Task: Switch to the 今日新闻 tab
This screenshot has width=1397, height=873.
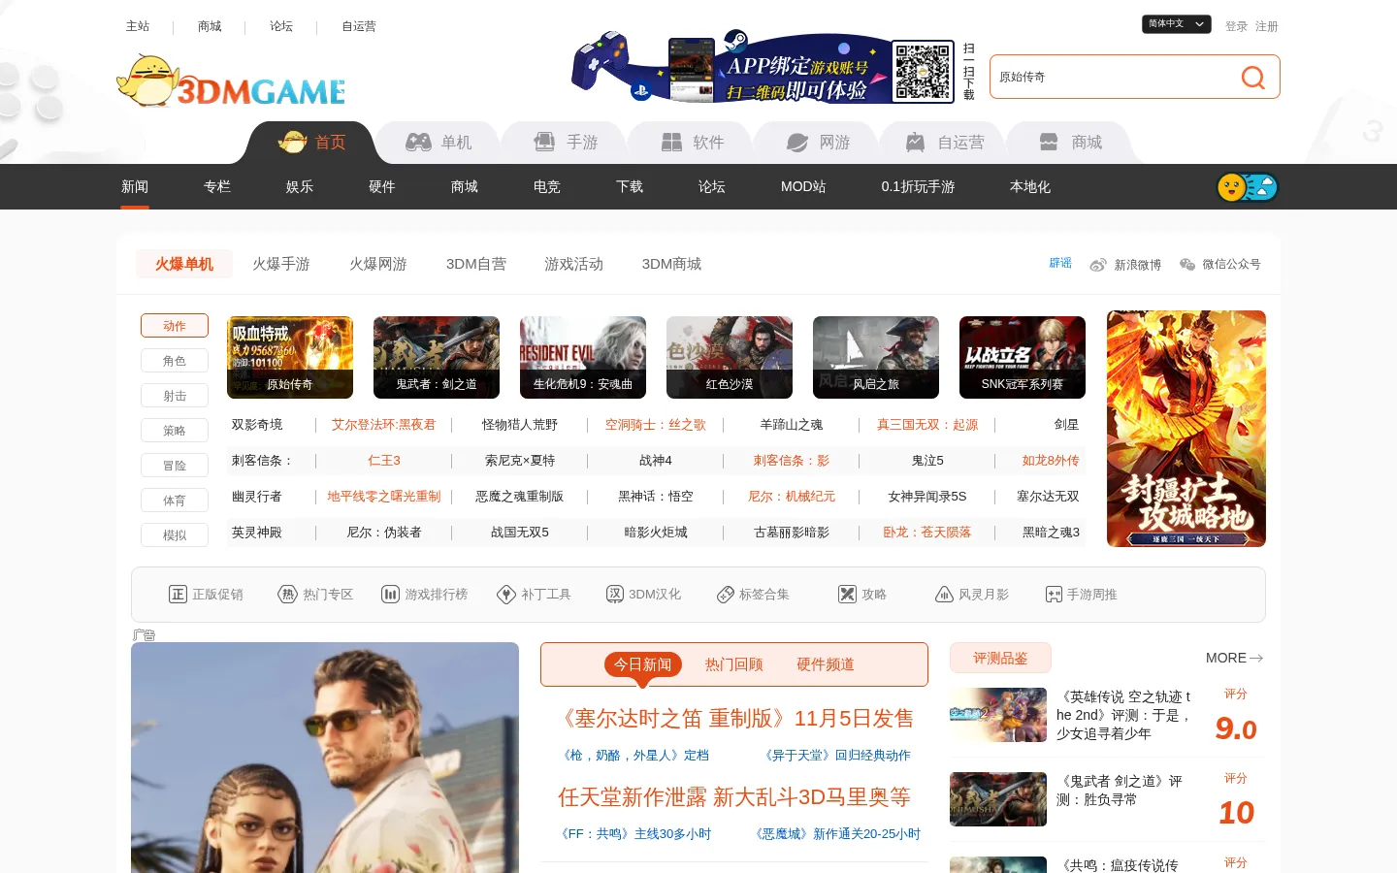Action: 642,664
